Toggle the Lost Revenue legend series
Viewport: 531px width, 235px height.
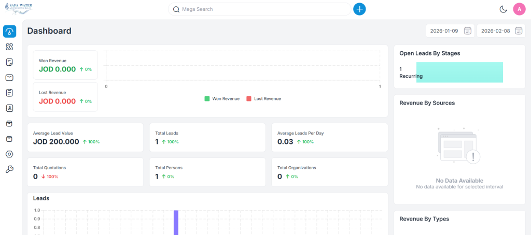pyautogui.click(x=263, y=98)
